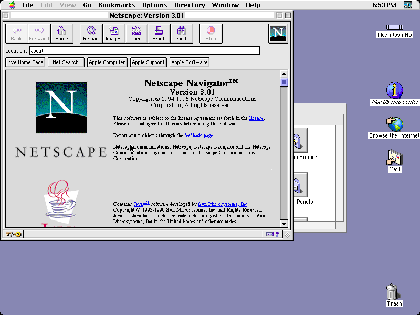Open the Bookmarks menu
The height and width of the screenshot is (315, 420).
click(117, 5)
